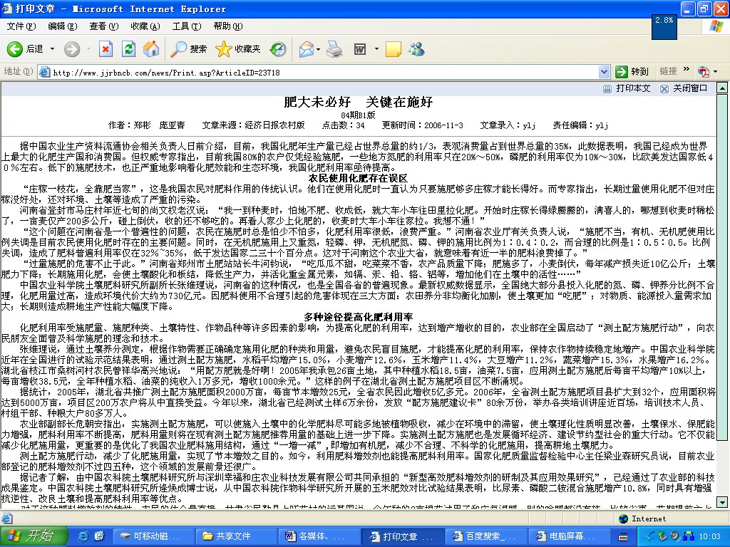Click the 作者：郑彬 庞亚吉 author text
730x547 pixels.
coord(146,125)
